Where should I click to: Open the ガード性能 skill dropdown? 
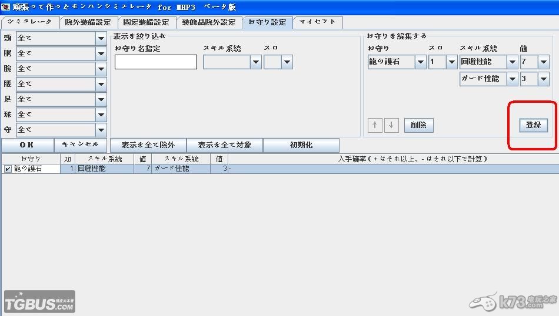coord(512,79)
